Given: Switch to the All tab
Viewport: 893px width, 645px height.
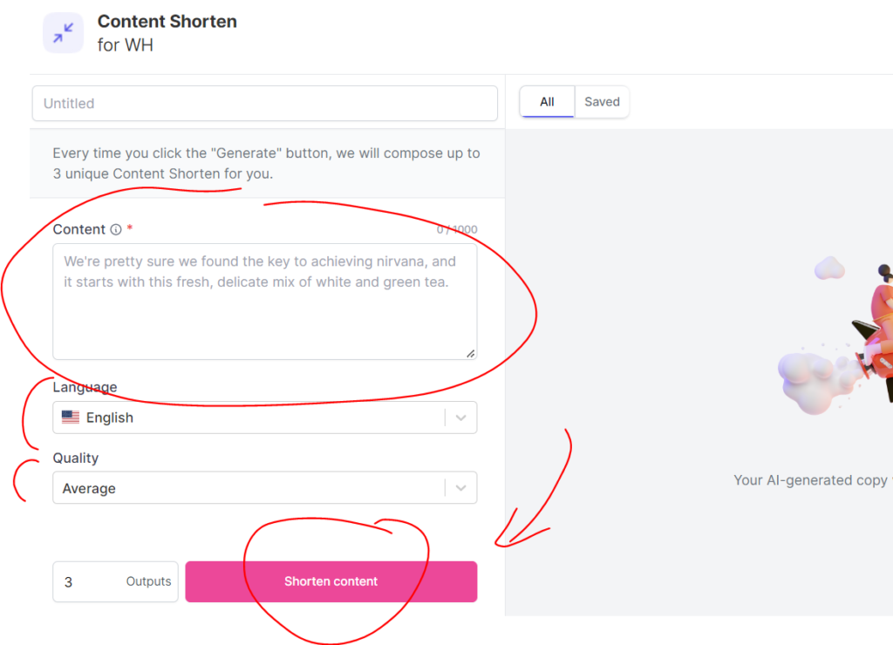Looking at the screenshot, I should [x=547, y=102].
